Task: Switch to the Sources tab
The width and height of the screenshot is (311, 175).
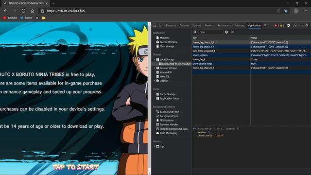Action: (196, 25)
